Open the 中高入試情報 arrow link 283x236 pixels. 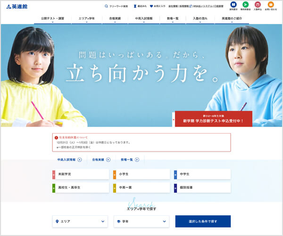tap(69, 160)
